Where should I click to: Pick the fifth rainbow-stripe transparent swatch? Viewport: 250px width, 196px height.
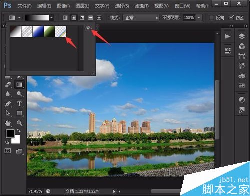coord(61,31)
